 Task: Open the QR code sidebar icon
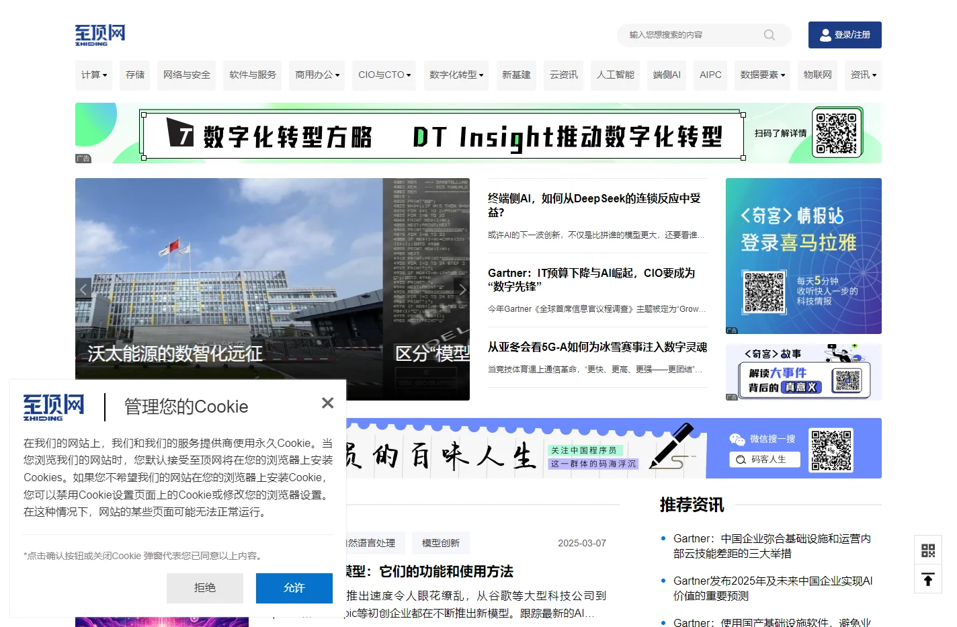928,550
